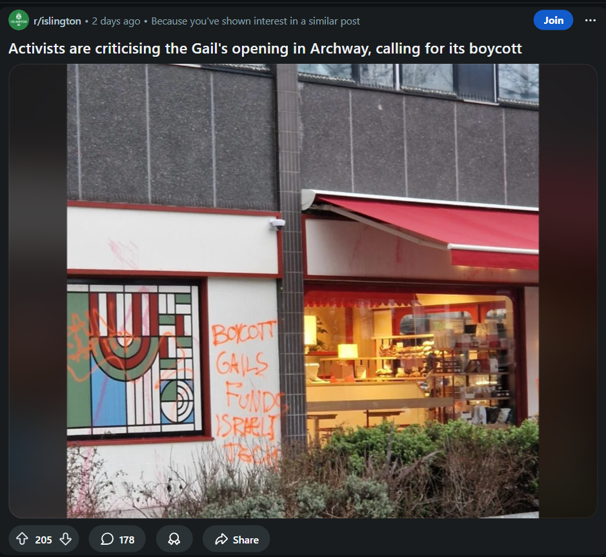Open the post title about Gail's in Archway
Screen dimensions: 606x557
(265, 48)
